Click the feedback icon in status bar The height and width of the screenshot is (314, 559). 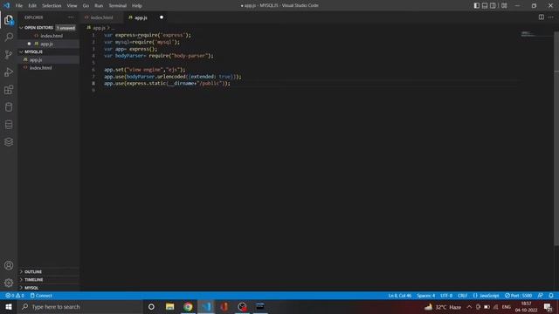coord(541,296)
